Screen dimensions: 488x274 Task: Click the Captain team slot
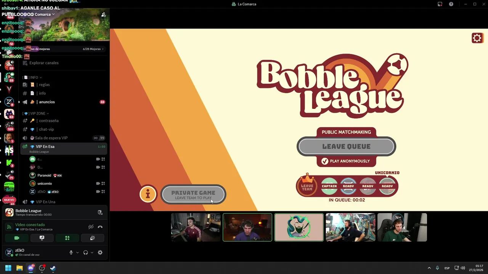(x=329, y=186)
